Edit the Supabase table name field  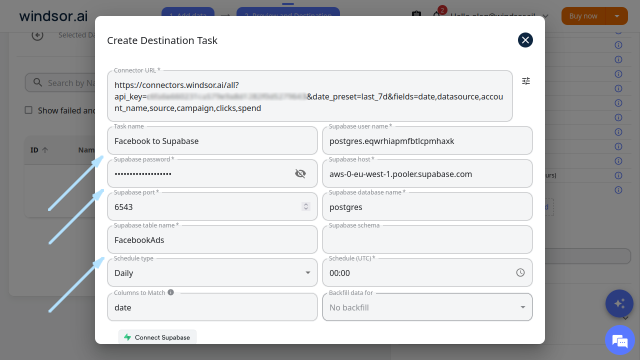(x=212, y=239)
